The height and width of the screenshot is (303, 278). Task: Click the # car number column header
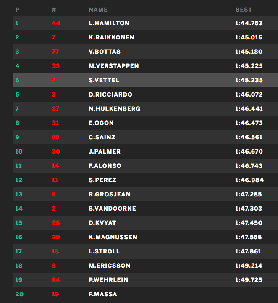click(x=54, y=9)
